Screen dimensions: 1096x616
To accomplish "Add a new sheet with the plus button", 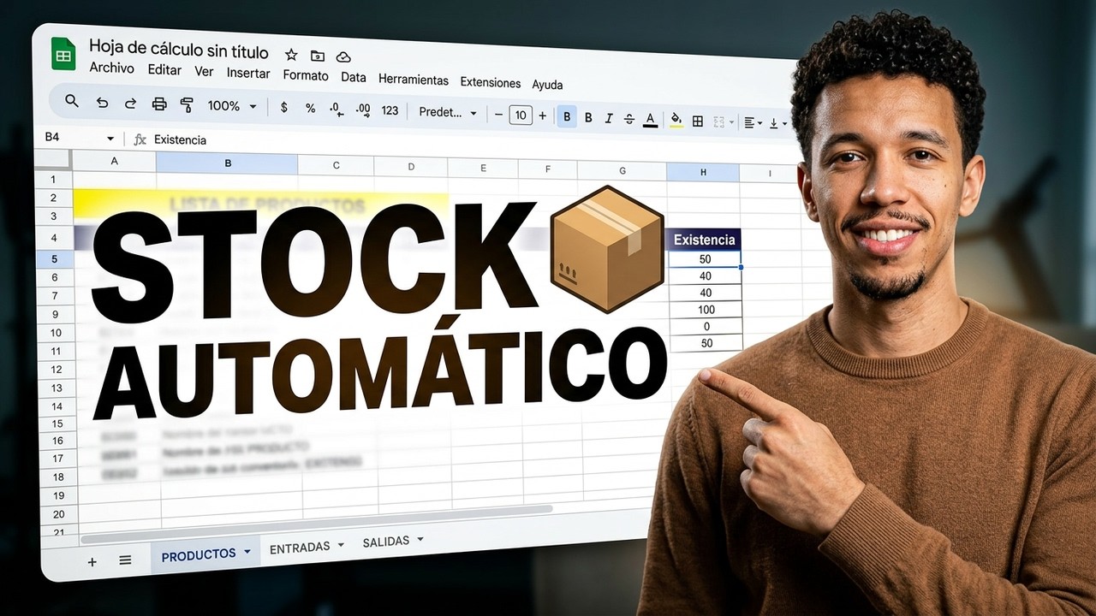I will coord(92,562).
